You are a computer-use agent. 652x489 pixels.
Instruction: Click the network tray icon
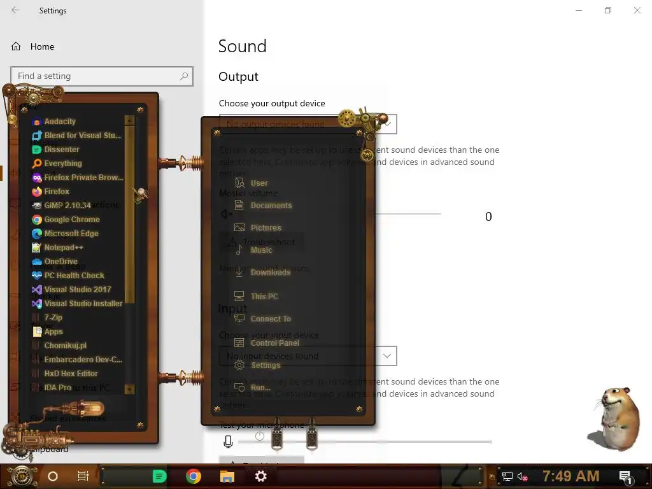(507, 476)
